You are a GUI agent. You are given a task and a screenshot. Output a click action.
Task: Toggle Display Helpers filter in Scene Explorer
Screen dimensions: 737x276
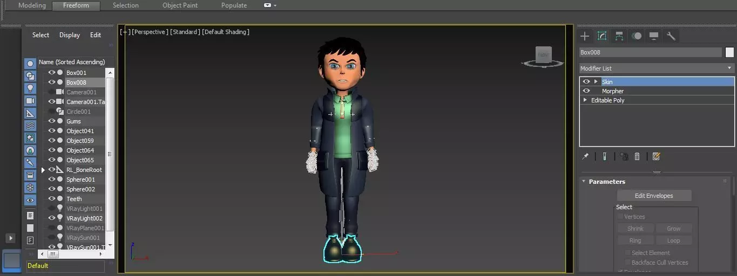click(30, 113)
